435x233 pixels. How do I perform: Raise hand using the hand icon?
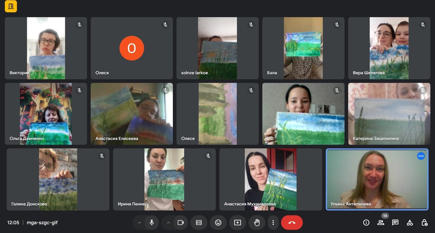coord(257,223)
